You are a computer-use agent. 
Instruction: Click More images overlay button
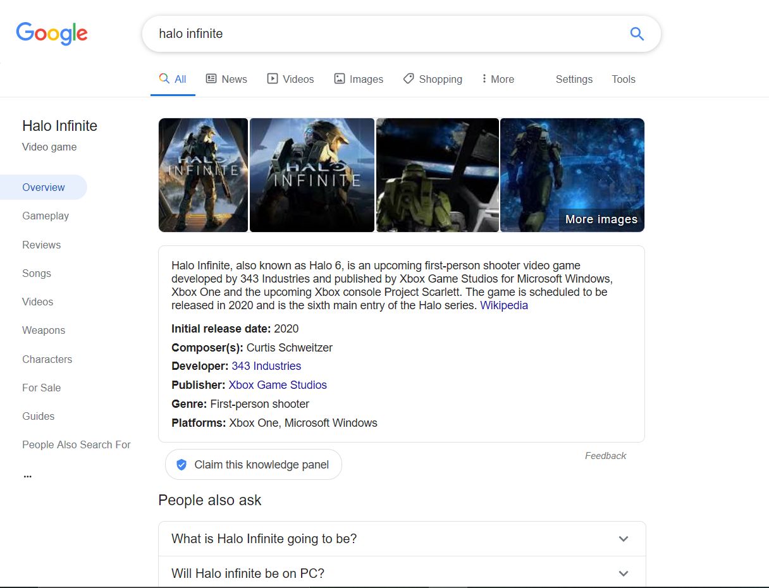[x=601, y=219]
